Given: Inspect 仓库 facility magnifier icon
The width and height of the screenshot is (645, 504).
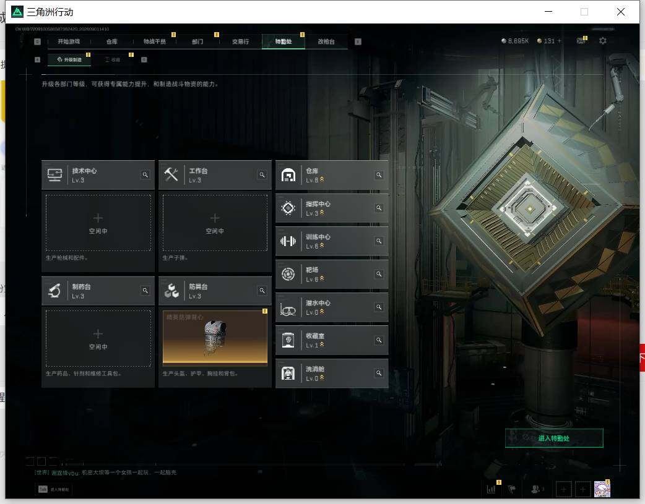Looking at the screenshot, I should (x=379, y=175).
